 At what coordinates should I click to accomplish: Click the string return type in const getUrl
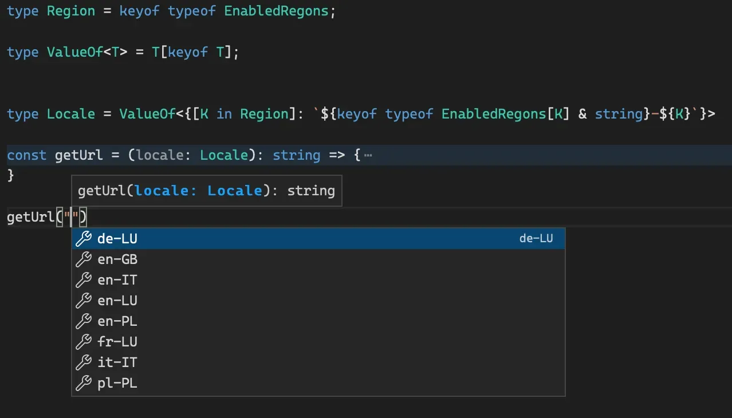[296, 155]
